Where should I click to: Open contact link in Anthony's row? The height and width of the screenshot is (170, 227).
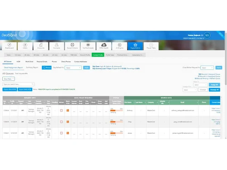[216, 111]
